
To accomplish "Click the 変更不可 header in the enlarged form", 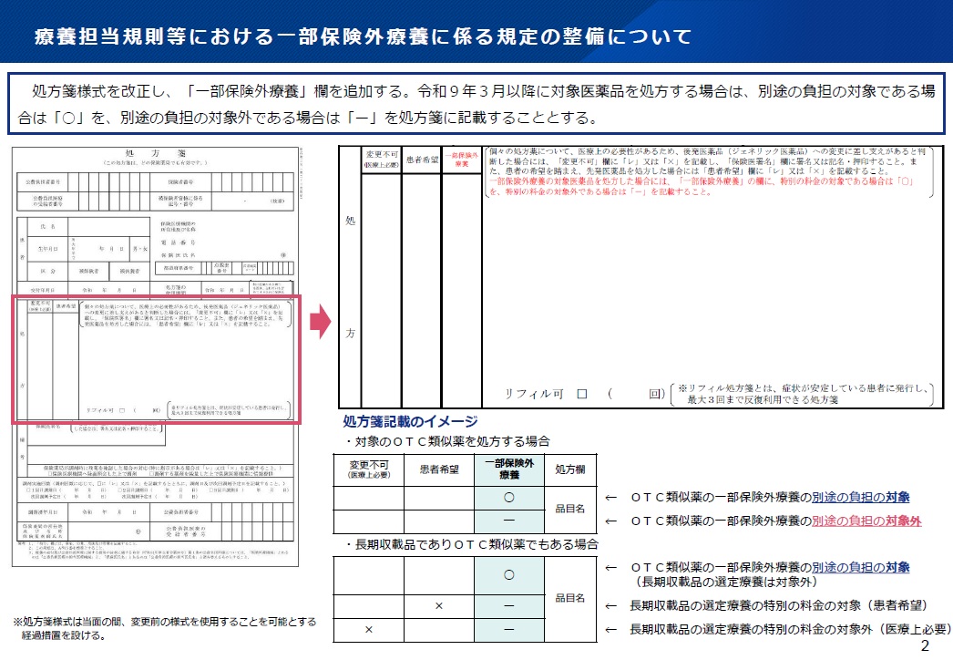I will pos(382,159).
